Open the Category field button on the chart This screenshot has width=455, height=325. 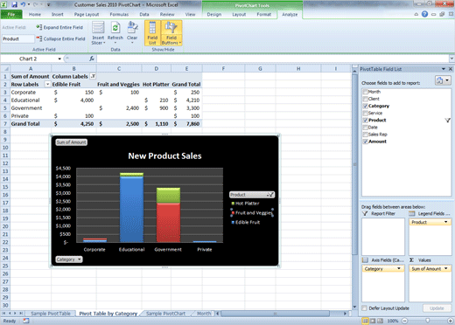pos(69,259)
